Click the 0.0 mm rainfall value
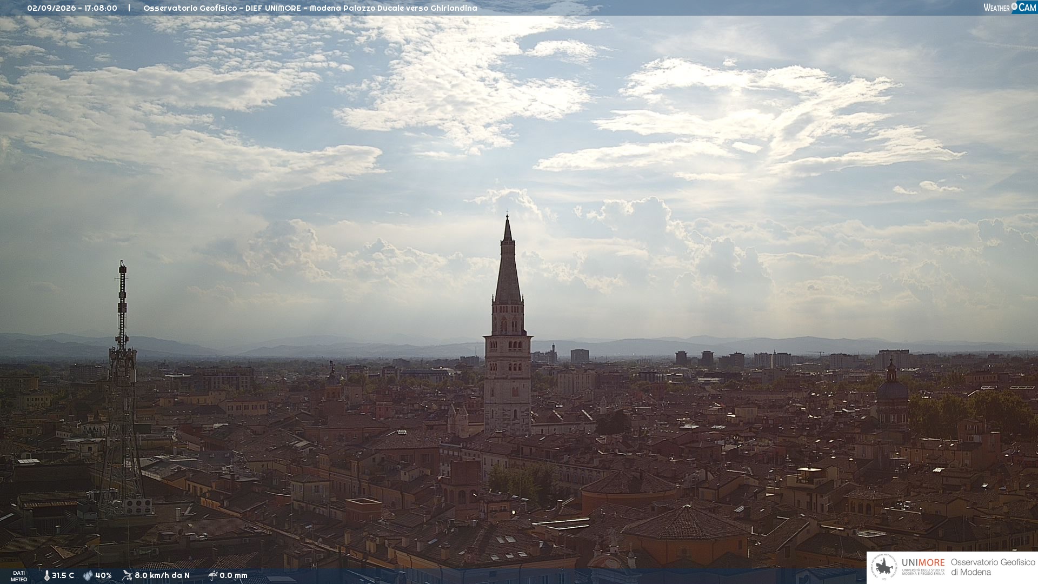 click(234, 575)
